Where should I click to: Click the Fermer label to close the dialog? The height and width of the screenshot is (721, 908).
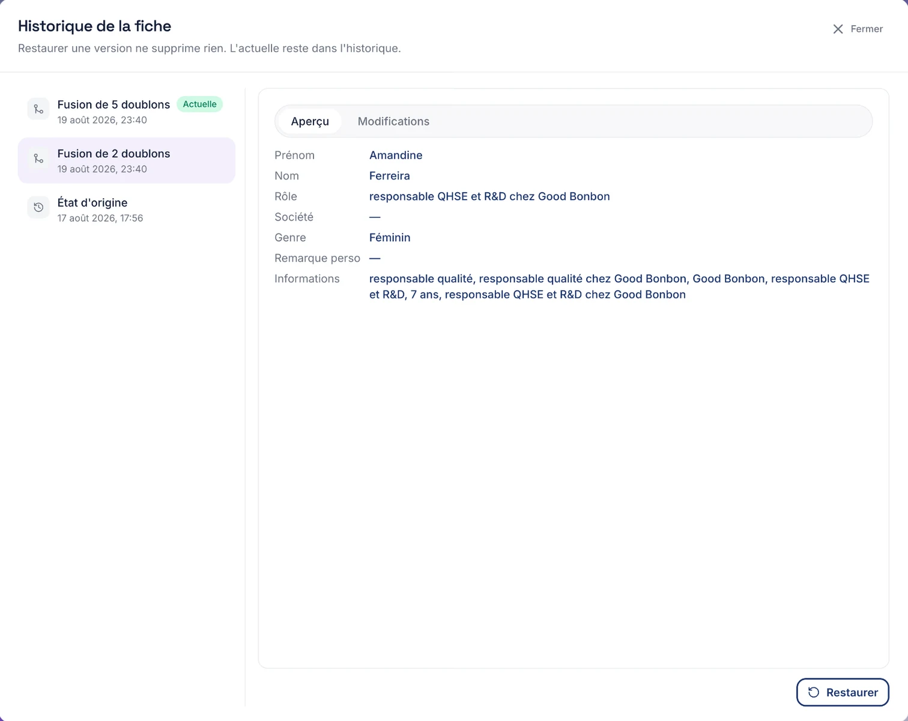pos(867,29)
